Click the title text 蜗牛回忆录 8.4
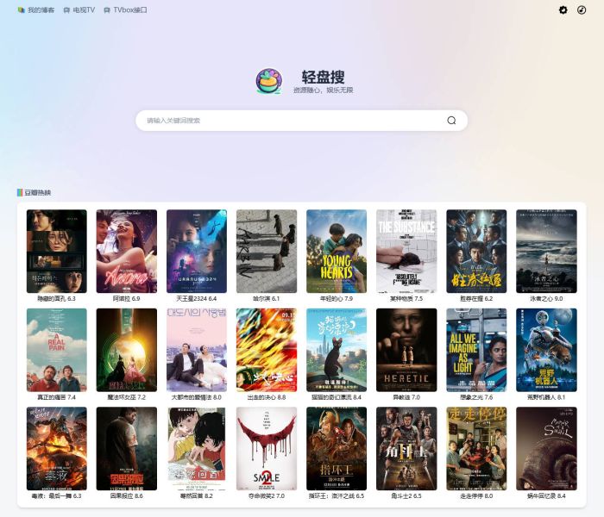The height and width of the screenshot is (517, 604). click(x=546, y=495)
